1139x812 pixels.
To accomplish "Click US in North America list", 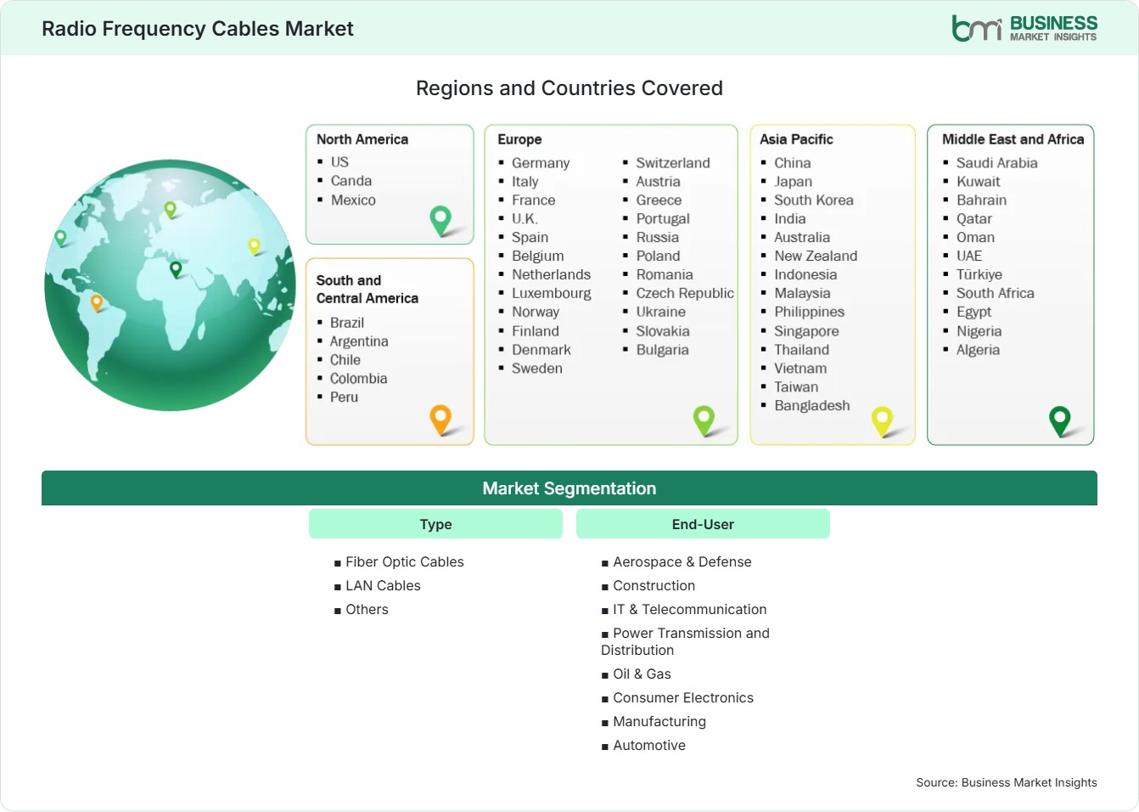I will [339, 162].
